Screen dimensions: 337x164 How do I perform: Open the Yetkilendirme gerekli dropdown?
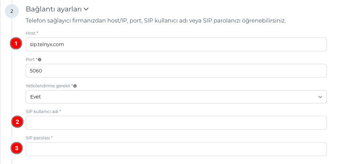(x=176, y=97)
